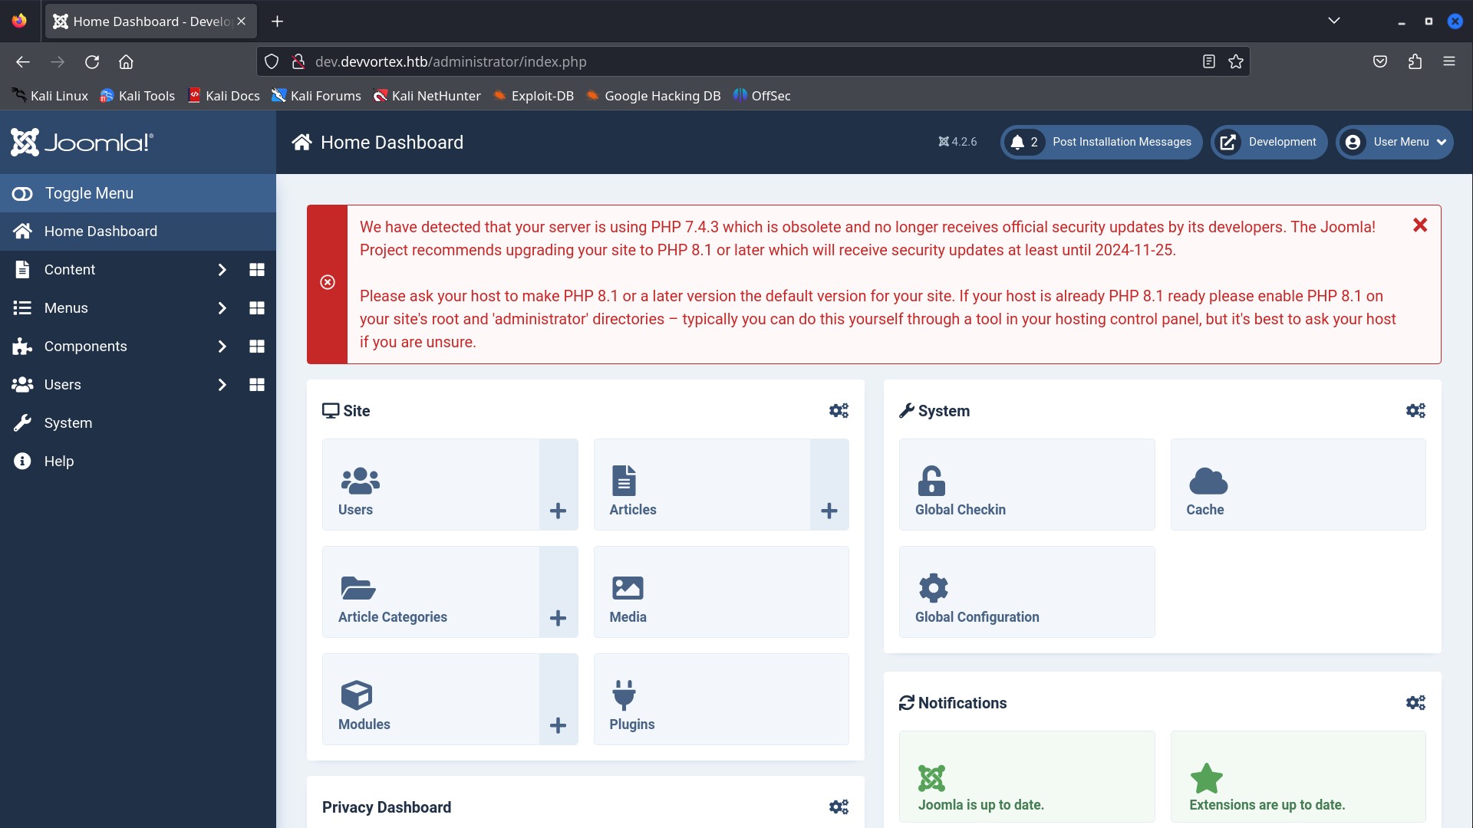Viewport: 1473px width, 828px height.
Task: Open the Global Checkin unlock icon
Action: coord(931,481)
